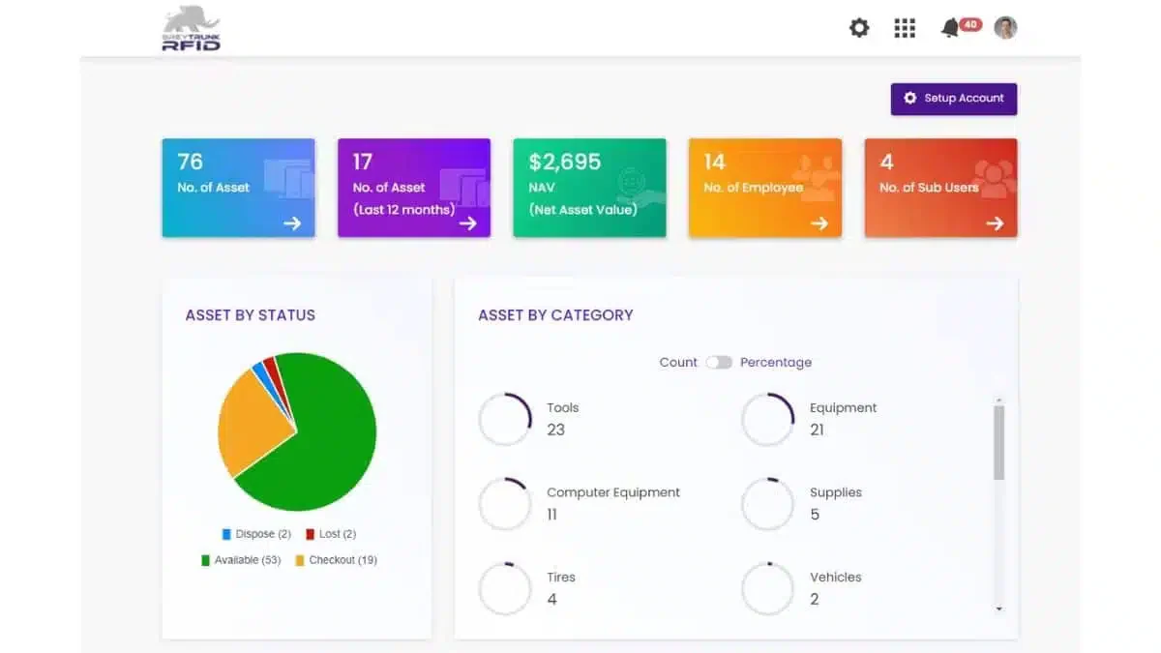Image resolution: width=1161 pixels, height=653 pixels.
Task: Click arrow on the No. of Sub Users card
Action: (995, 223)
